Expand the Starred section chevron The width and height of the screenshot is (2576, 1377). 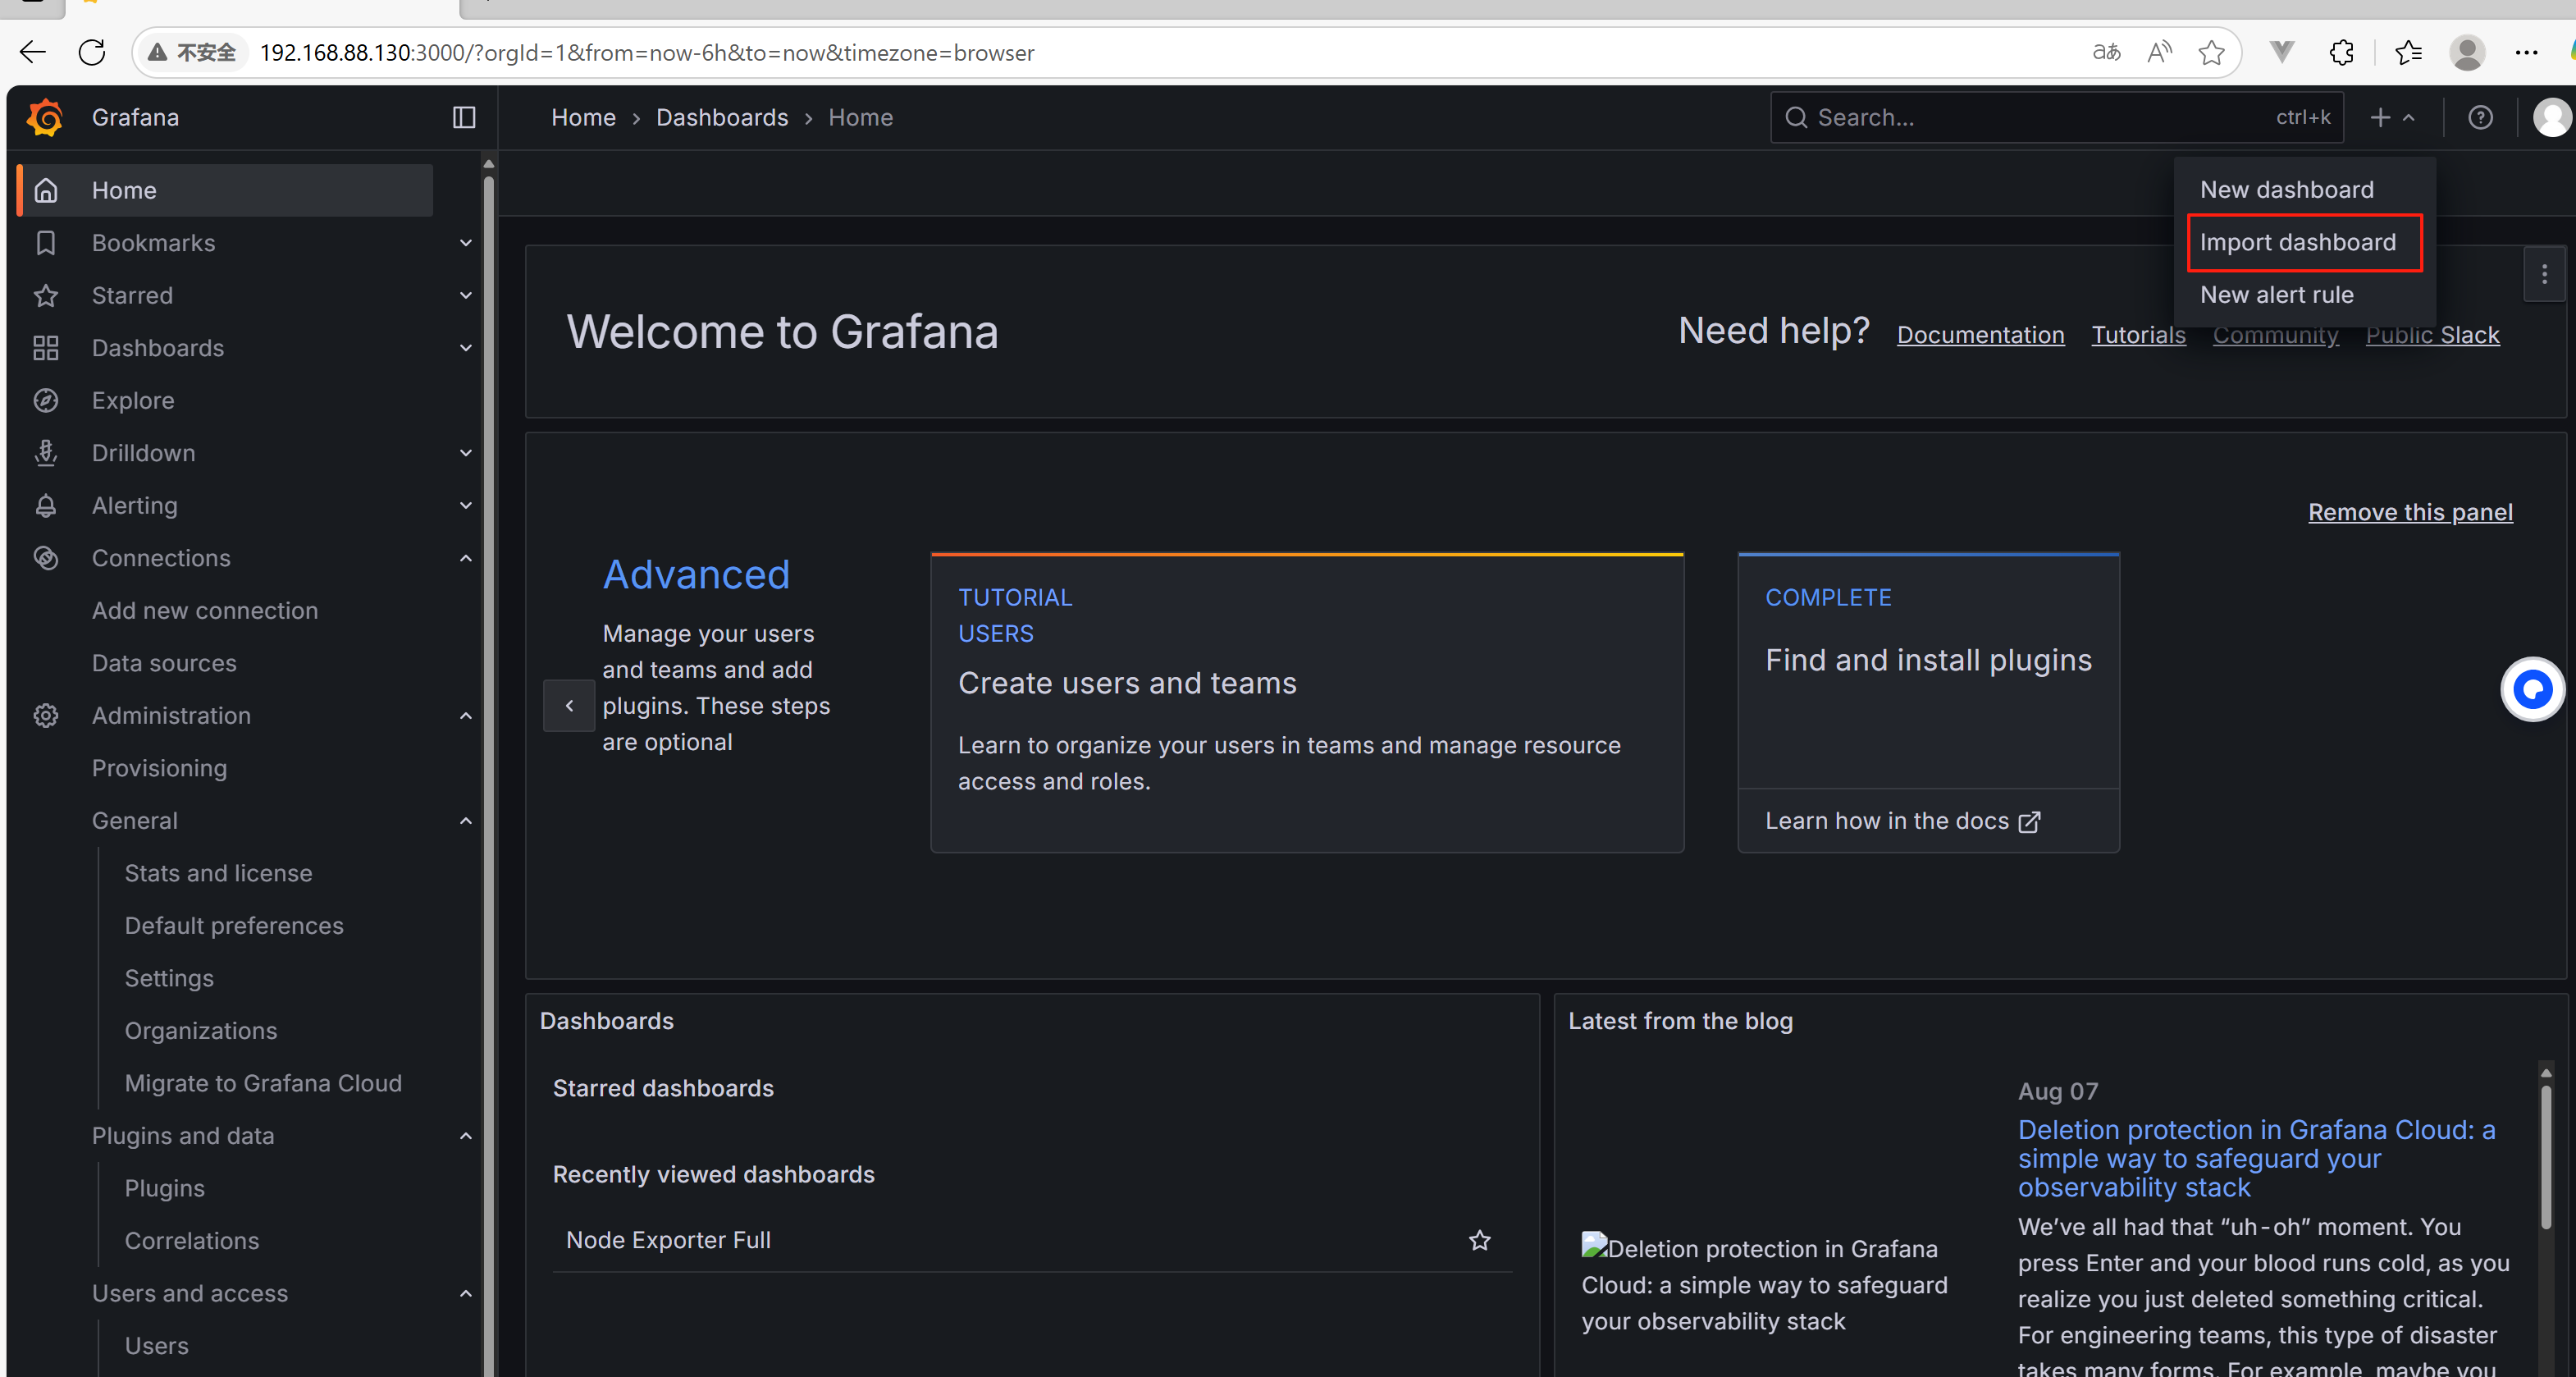pyautogui.click(x=465, y=295)
